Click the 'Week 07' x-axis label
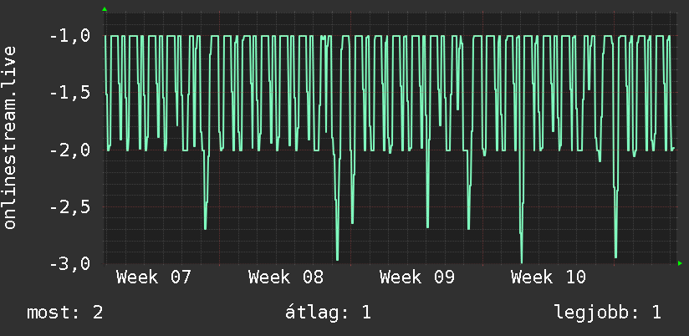This screenshot has height=336, width=689. tap(154, 277)
